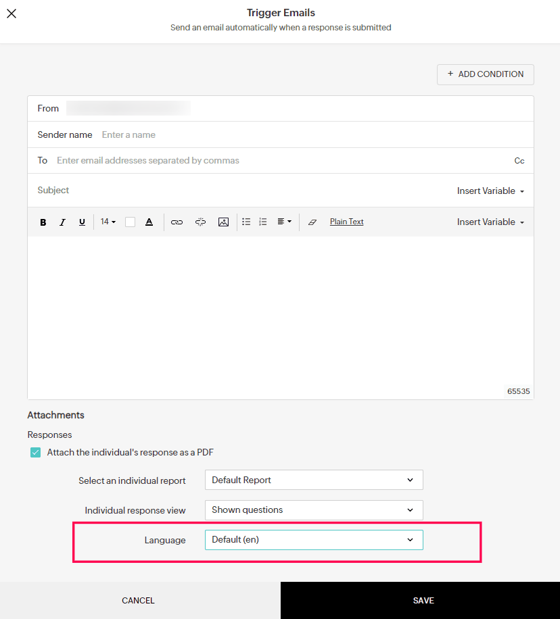Switch editor to Plain Text
Viewport: 560px width, 619px height.
pyautogui.click(x=346, y=222)
